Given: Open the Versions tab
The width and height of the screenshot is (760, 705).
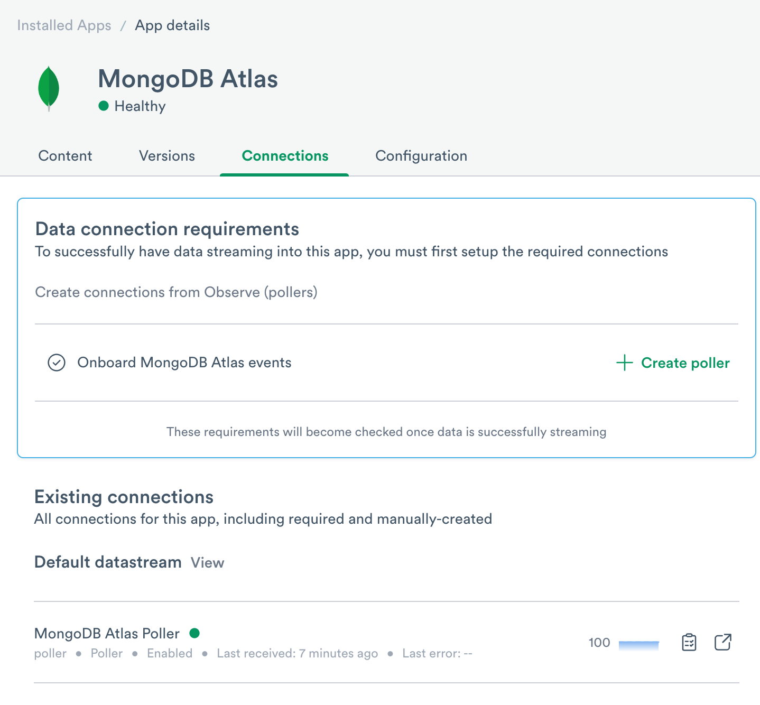Looking at the screenshot, I should click(167, 156).
